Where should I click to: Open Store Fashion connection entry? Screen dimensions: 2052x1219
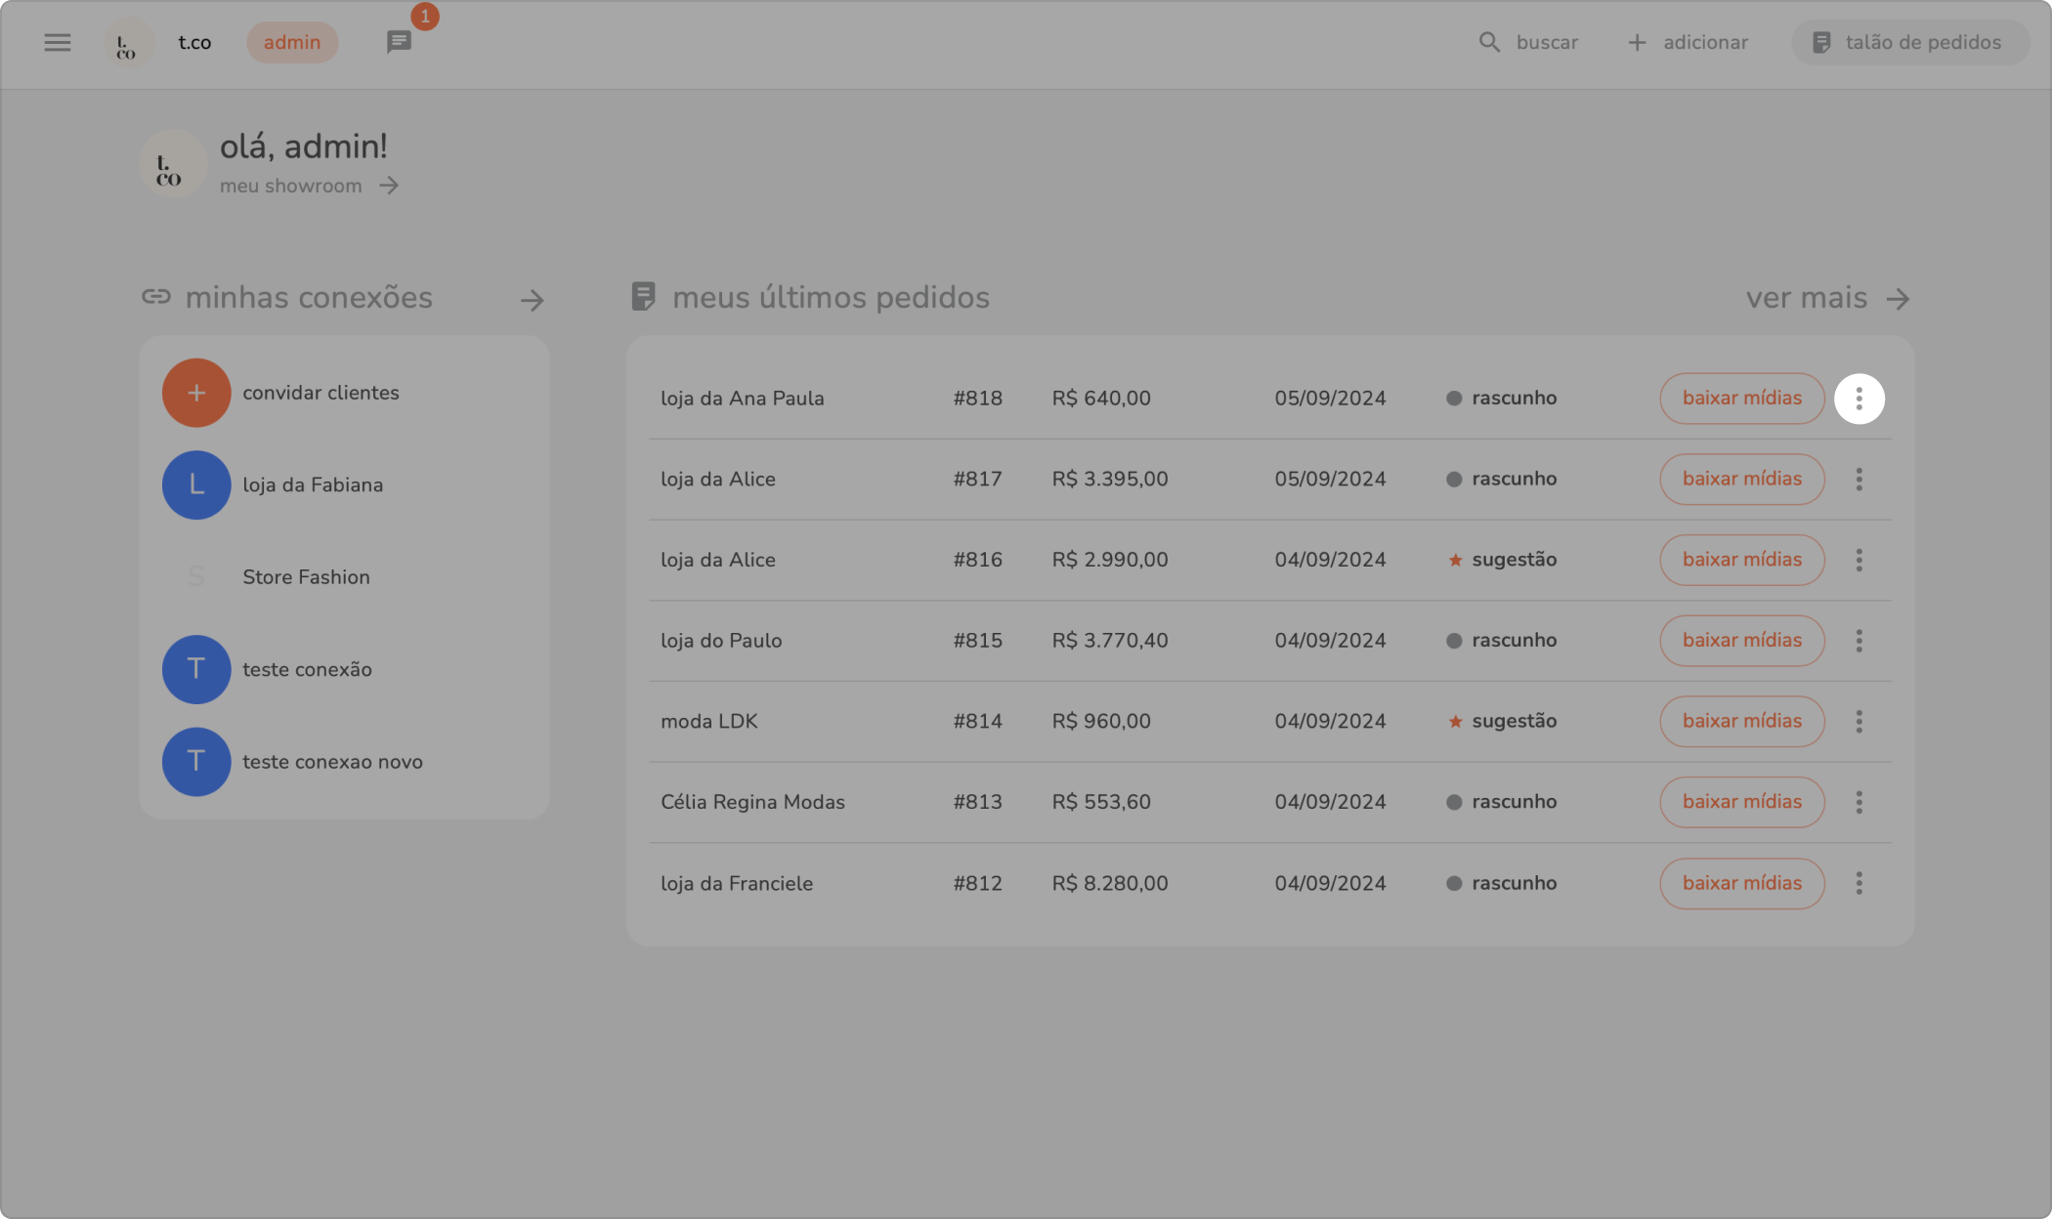pyautogui.click(x=305, y=577)
